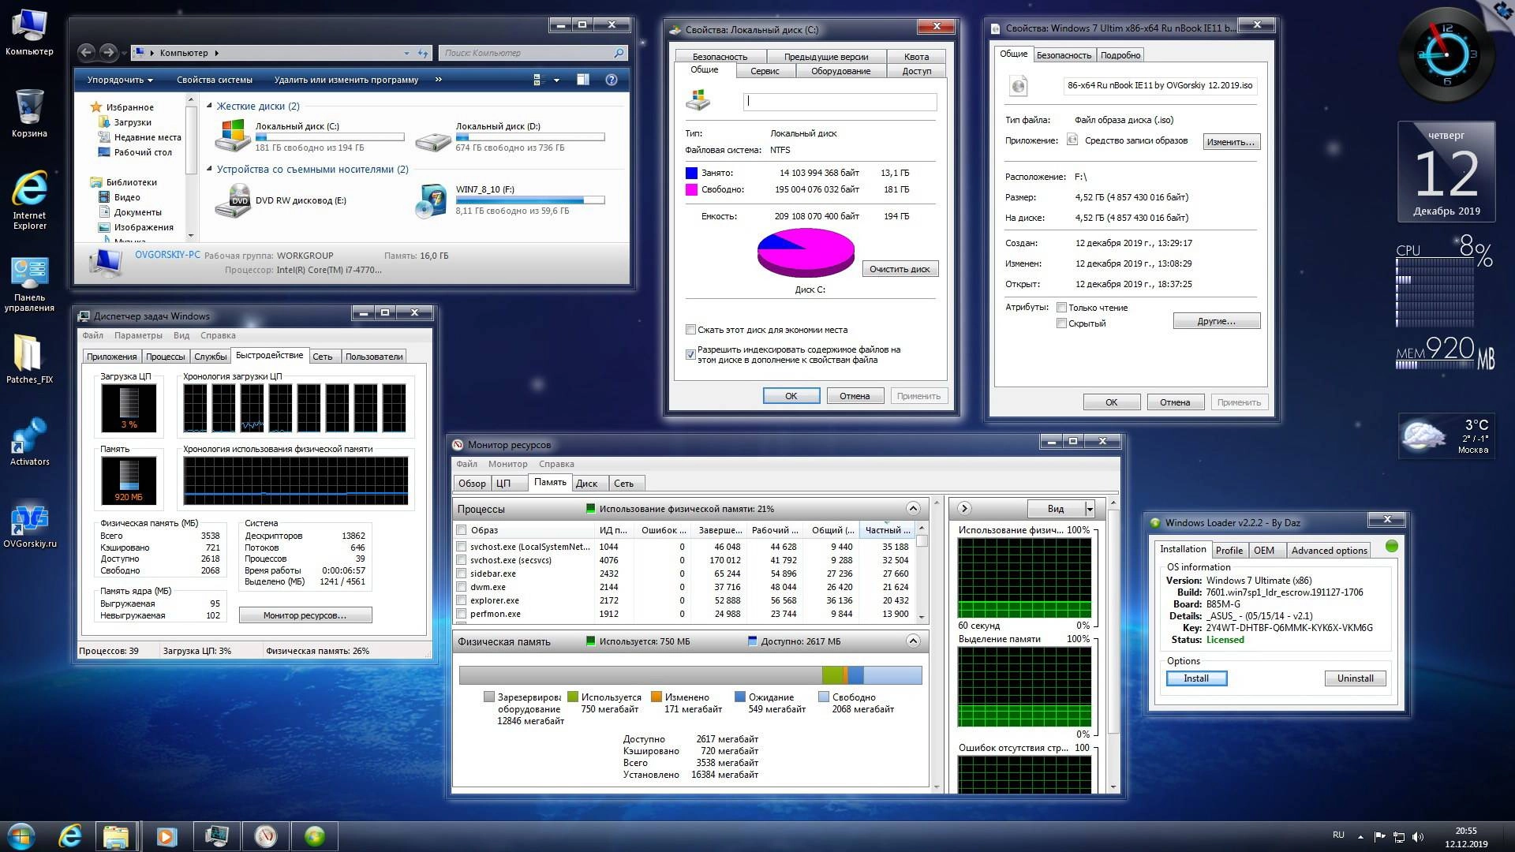Open Windows Explorer taskbar icon
This screenshot has width=1515, height=852.
point(116,836)
